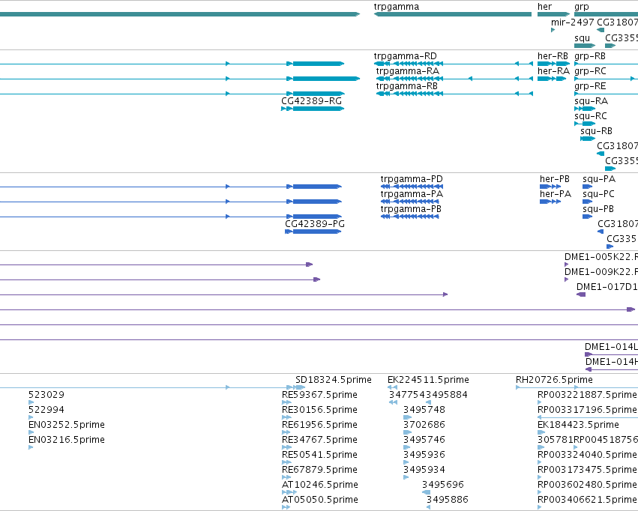This screenshot has height=511, width=638.
Task: Open the DME1-014L clone label
Action: coord(611,347)
